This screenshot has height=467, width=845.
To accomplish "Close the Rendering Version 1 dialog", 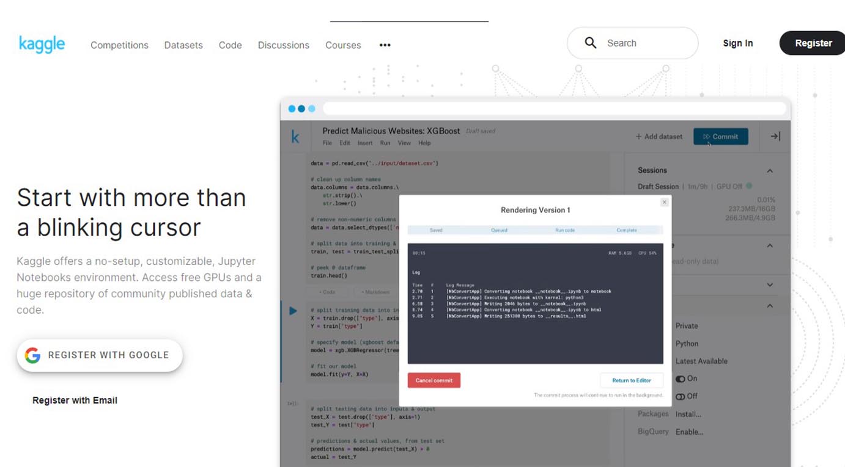I will coord(665,202).
